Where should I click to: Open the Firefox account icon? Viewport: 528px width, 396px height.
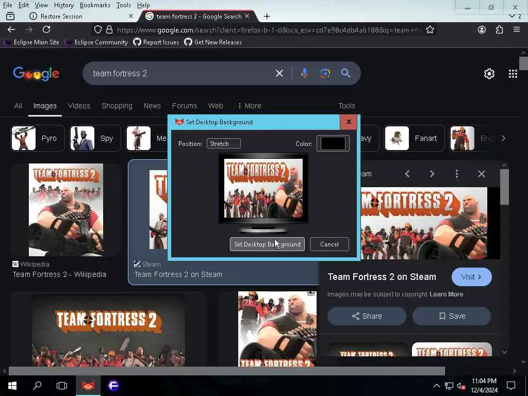coord(482,29)
